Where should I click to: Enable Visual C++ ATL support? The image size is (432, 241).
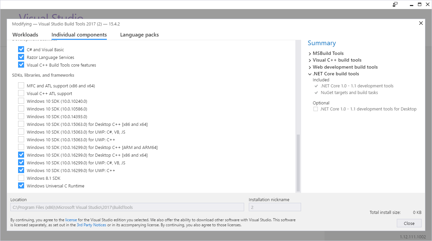(x=21, y=93)
